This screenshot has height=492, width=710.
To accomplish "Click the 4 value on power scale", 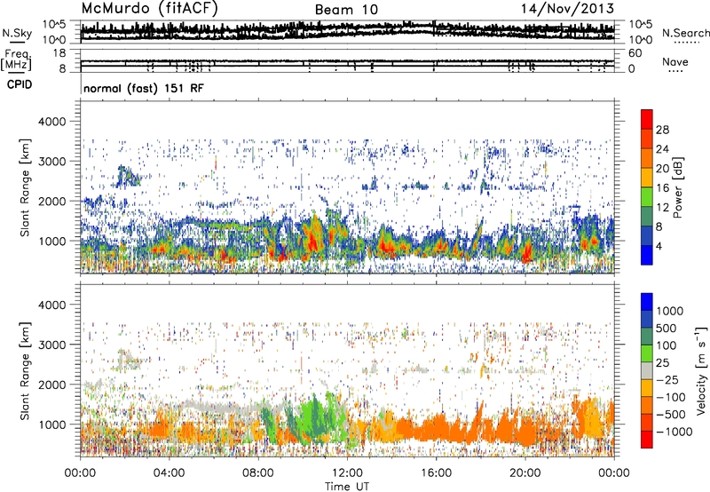I will (x=659, y=246).
